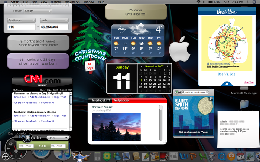Click the Bluetooth menu bar icon
The image size is (260, 162).
tap(248, 2)
